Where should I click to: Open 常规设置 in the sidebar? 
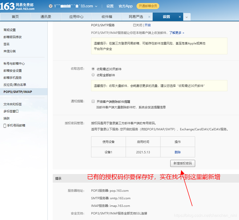click(x=10, y=30)
